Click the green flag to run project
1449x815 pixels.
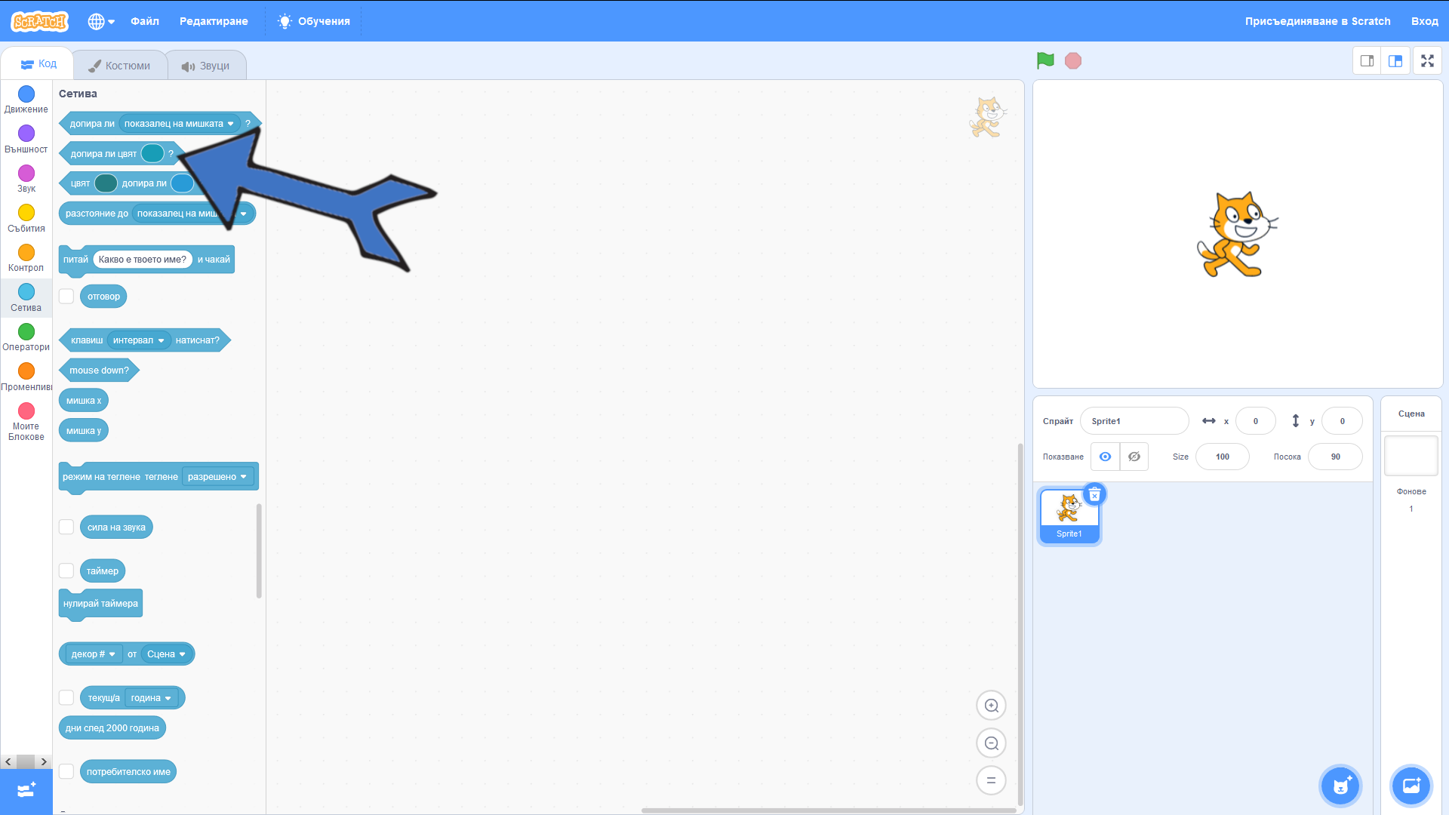(x=1045, y=60)
